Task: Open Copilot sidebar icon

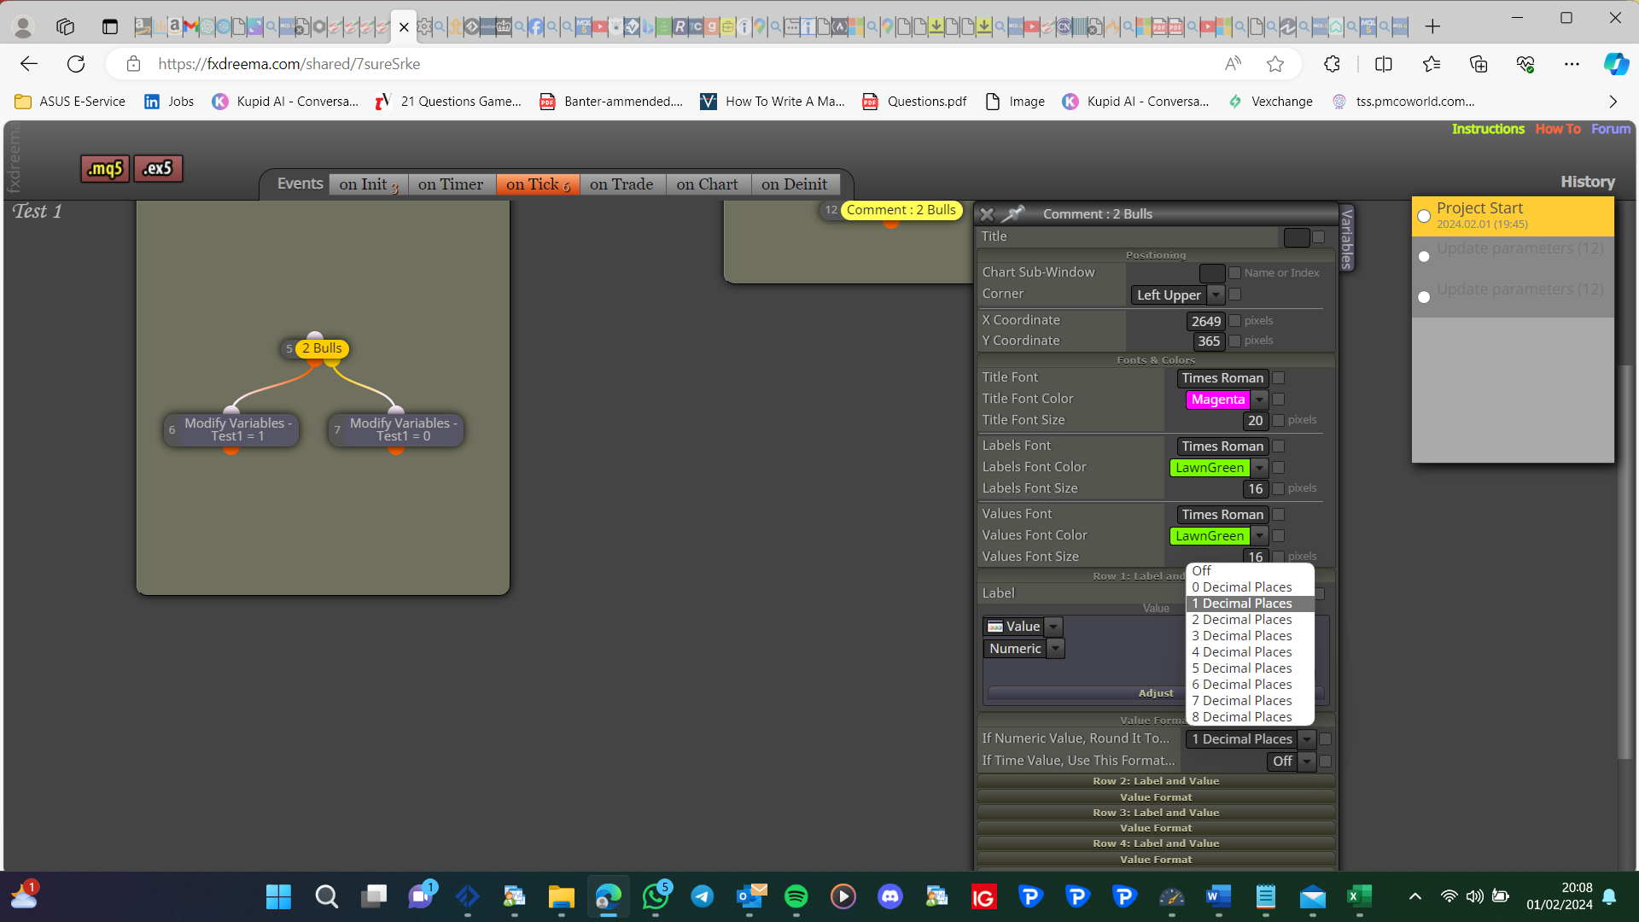Action: pos(1616,64)
